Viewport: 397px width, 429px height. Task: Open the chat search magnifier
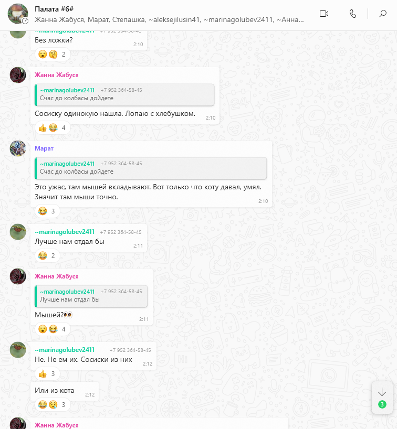(383, 14)
